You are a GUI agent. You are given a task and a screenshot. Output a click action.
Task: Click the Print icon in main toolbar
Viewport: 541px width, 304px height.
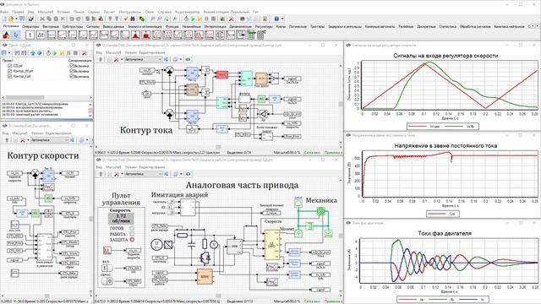point(30,19)
